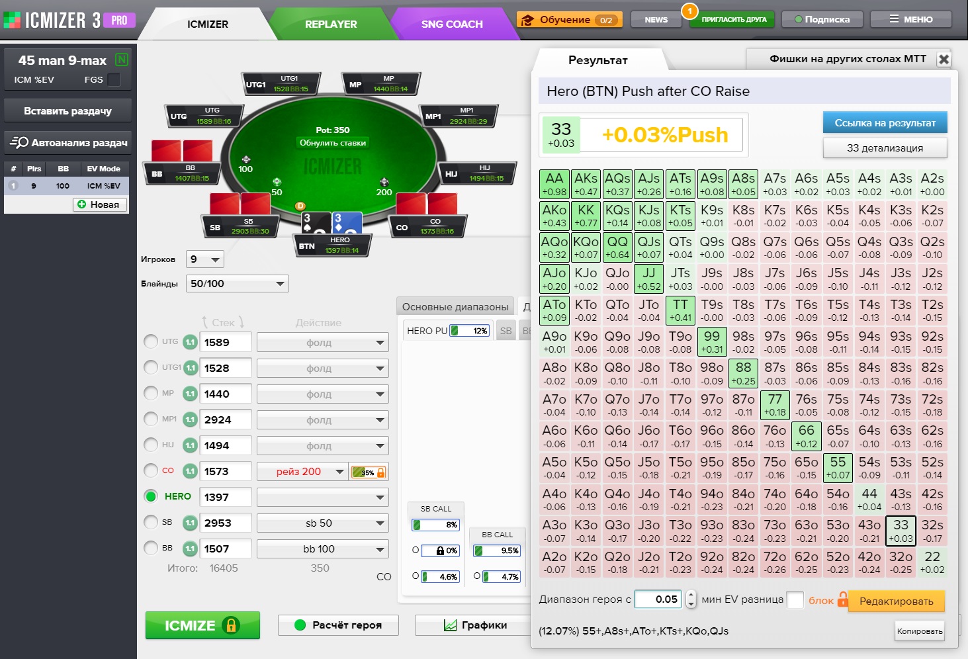This screenshot has height=659, width=968.
Task: Toggle the FGS checkbox
Action: click(114, 79)
